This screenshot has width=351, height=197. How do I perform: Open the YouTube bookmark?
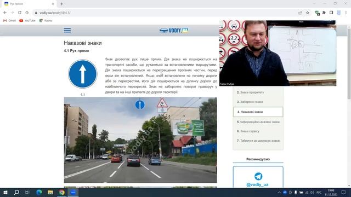(x=27, y=21)
